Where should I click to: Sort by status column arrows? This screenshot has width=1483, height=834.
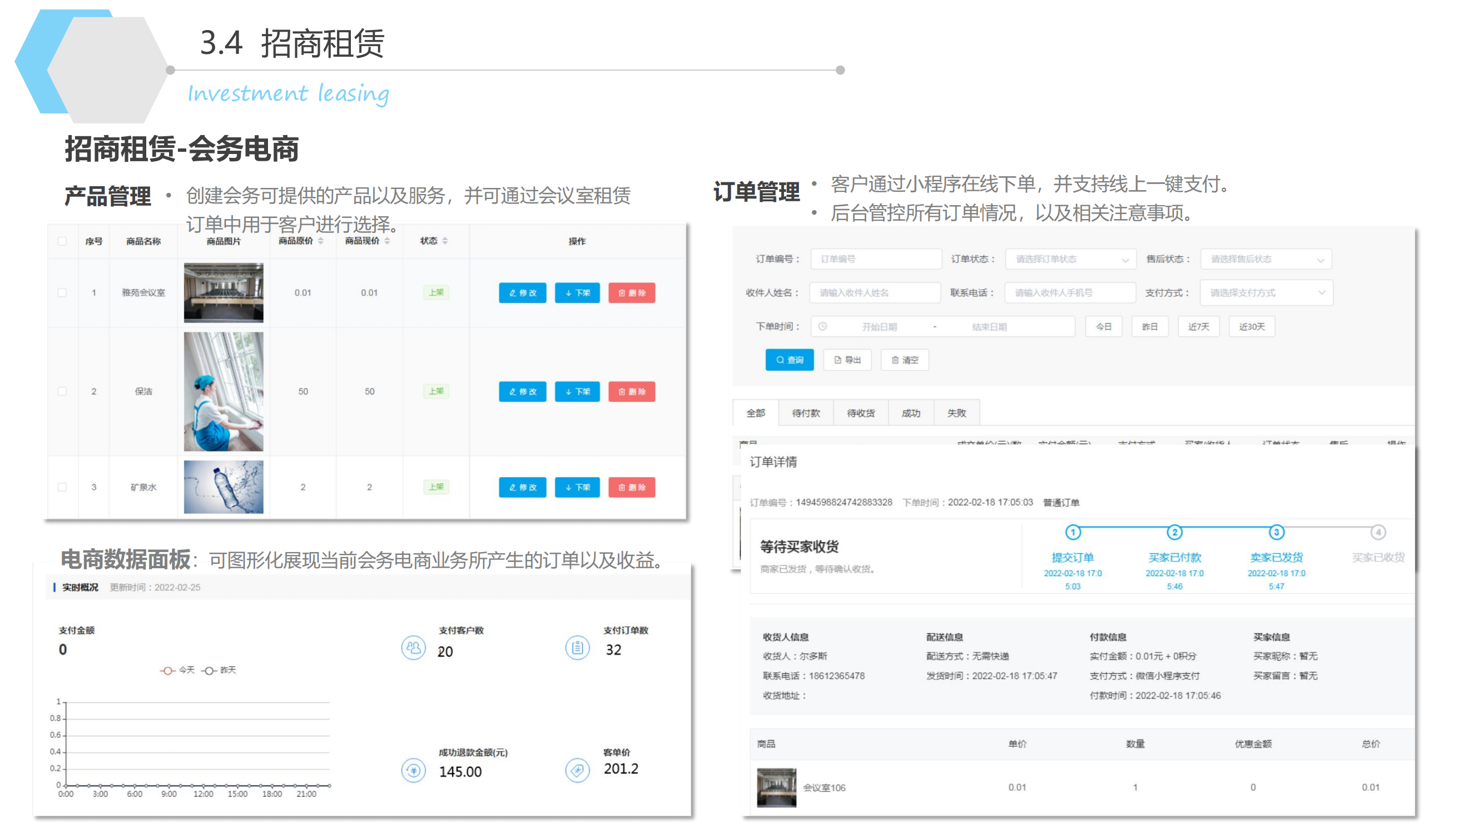445,241
